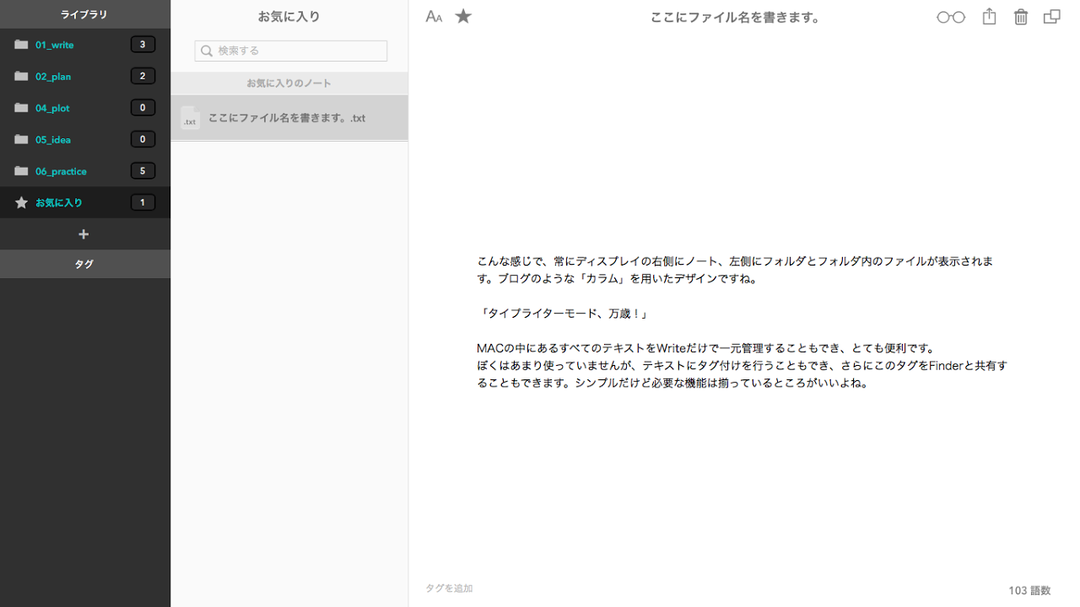Select the 01_write folder
Viewport: 1080px width, 607px height.
pos(85,45)
